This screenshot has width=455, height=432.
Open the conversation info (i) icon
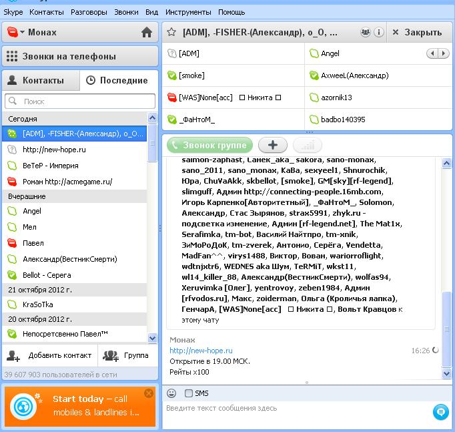click(x=379, y=32)
